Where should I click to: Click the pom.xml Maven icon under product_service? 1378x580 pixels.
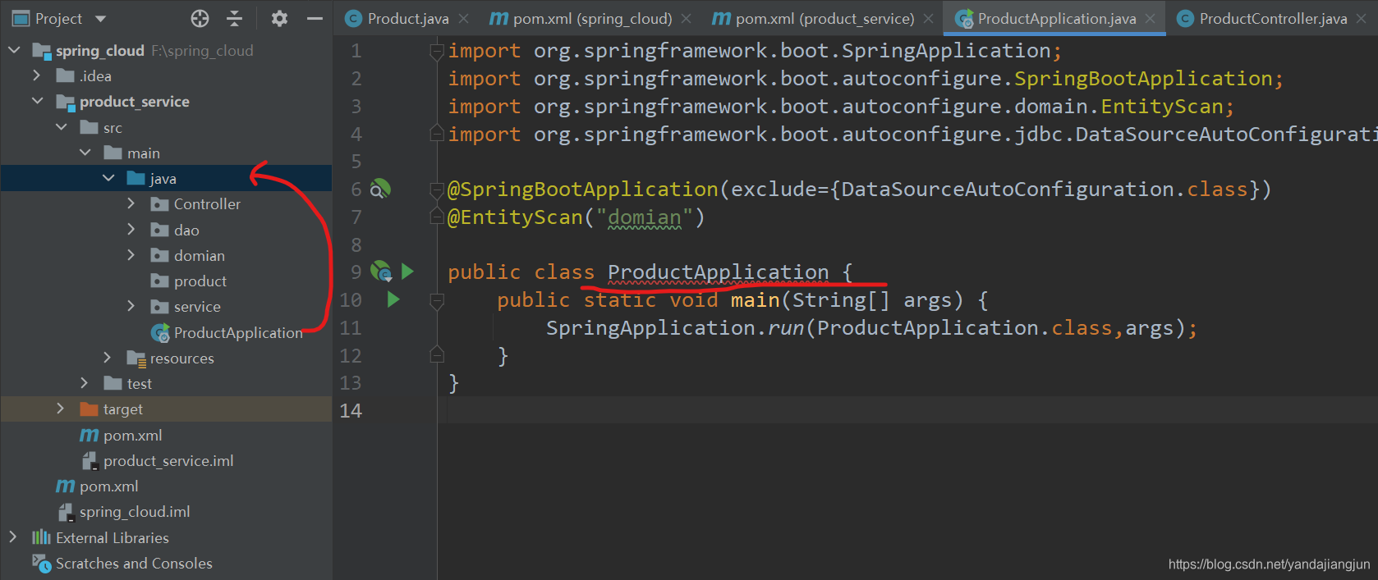coord(89,436)
